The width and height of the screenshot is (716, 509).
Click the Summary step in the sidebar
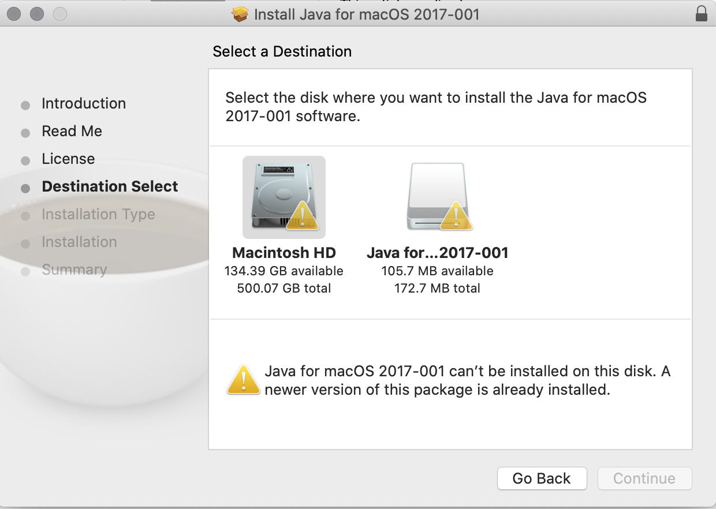(74, 270)
